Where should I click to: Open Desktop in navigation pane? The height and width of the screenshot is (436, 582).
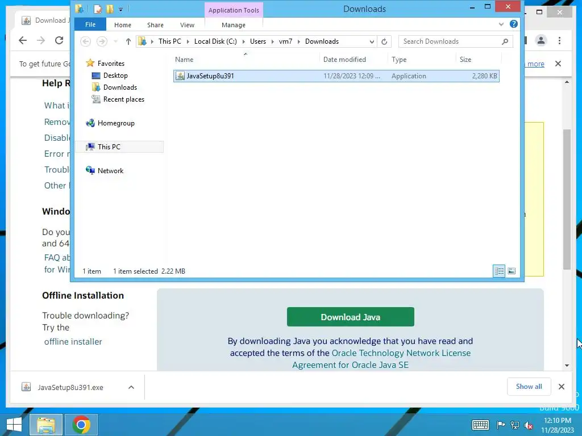[115, 76]
